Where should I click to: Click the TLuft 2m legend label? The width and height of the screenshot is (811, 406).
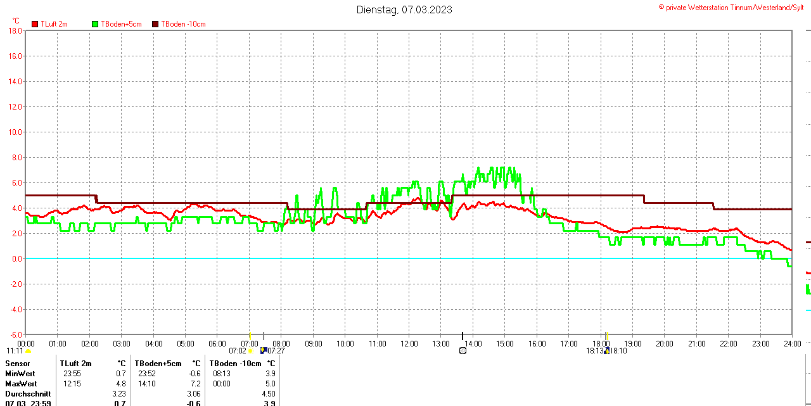click(x=54, y=24)
